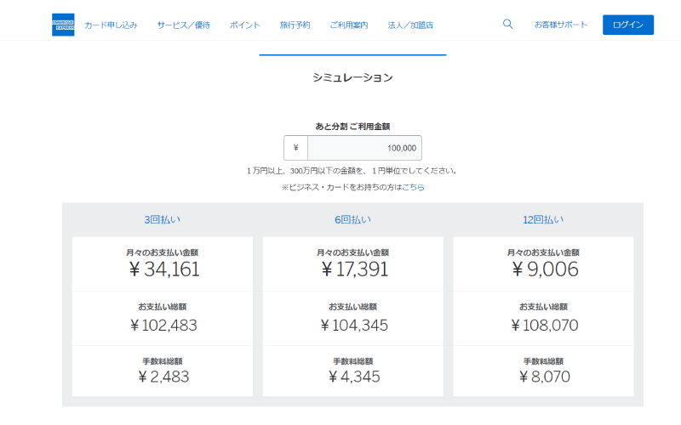The height and width of the screenshot is (425, 681).
Task: Open the サービス／優待 menu
Action: tap(183, 25)
